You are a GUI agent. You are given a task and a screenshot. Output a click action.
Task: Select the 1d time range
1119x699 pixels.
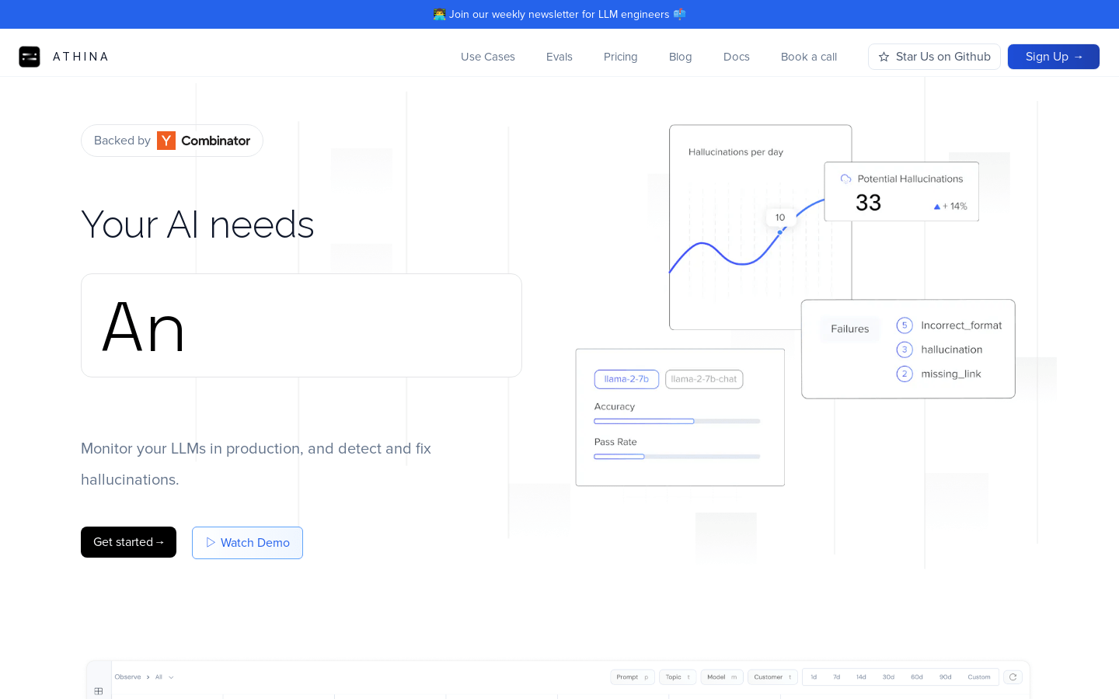(x=814, y=677)
